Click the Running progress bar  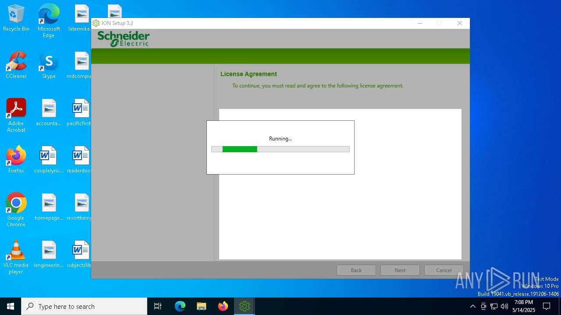coord(280,149)
